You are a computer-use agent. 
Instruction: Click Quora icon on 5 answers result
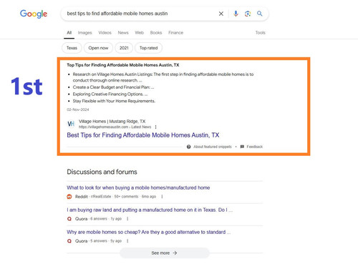69,241
